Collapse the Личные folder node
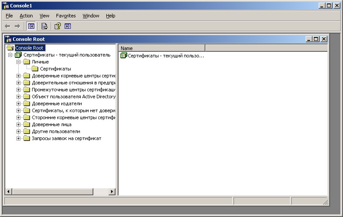The width and height of the screenshot is (343, 217). tap(19, 62)
